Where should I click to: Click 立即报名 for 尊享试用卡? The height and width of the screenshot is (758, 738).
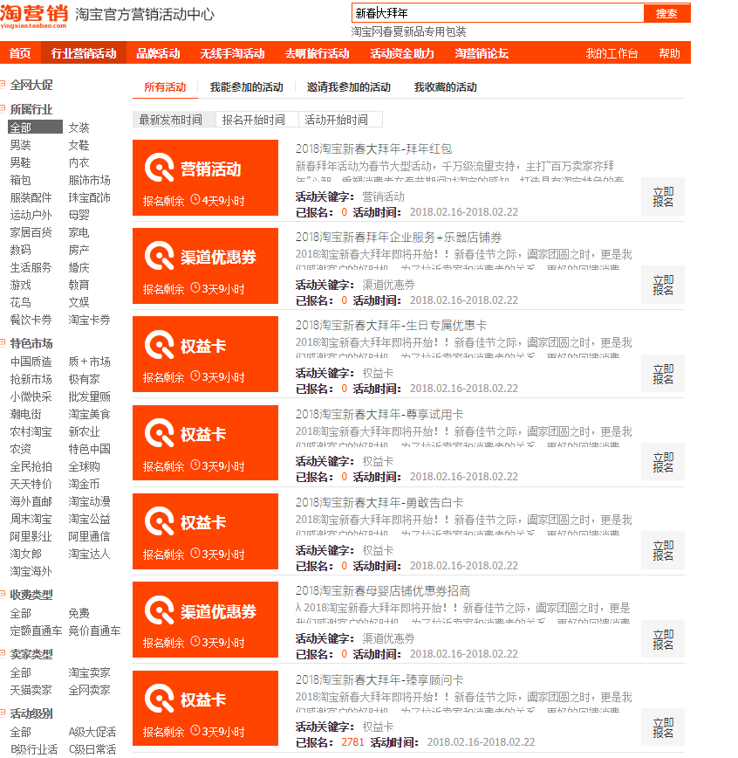(x=663, y=462)
